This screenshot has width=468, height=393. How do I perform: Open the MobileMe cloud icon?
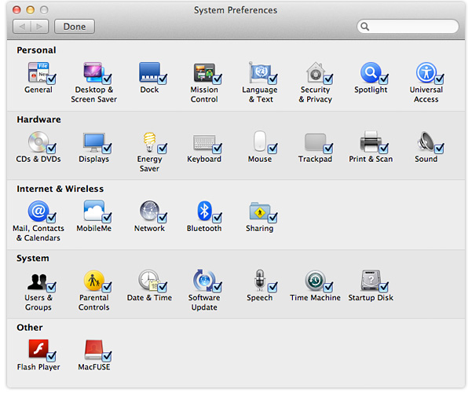(x=93, y=211)
